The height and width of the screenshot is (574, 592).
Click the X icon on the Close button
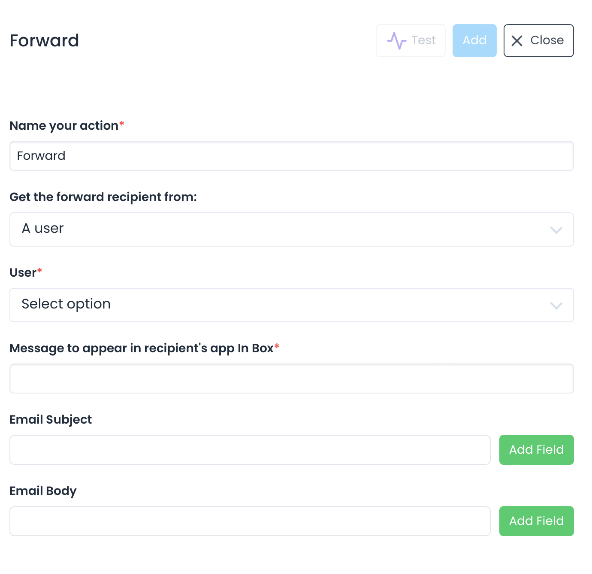[517, 40]
